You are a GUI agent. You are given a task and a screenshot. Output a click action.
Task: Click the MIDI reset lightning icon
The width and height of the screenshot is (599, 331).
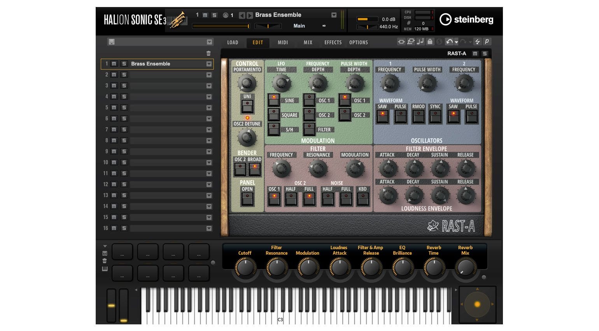[478, 42]
